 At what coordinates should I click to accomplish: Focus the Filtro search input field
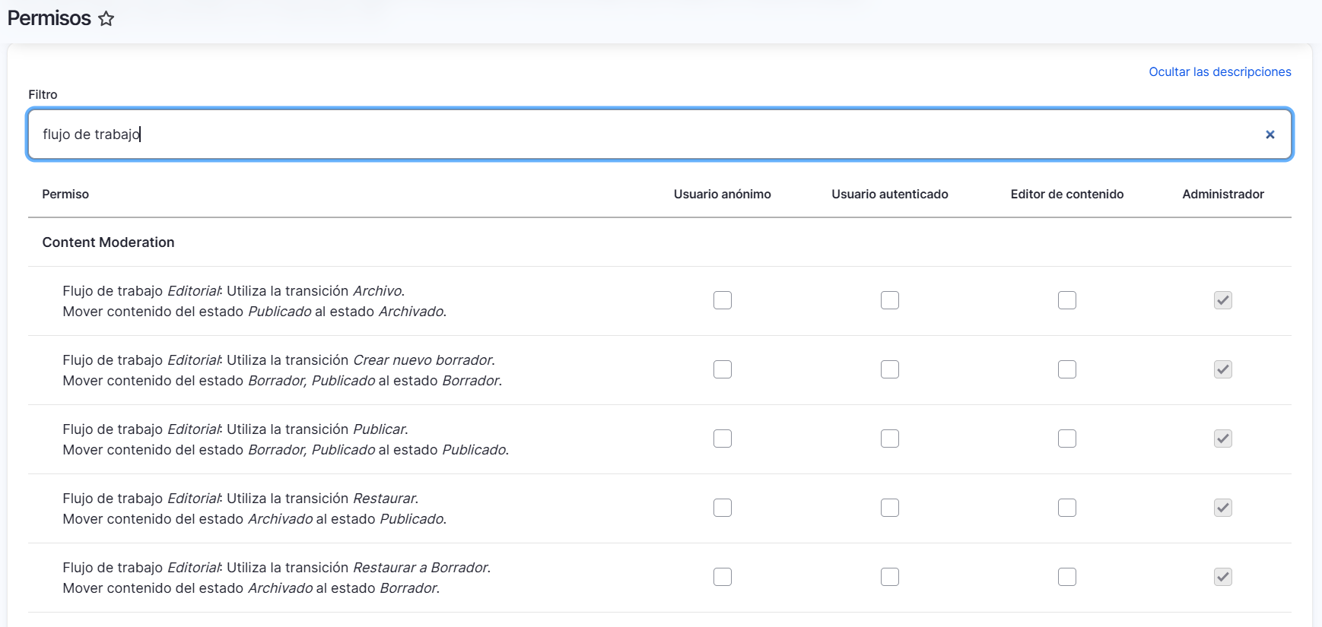(x=659, y=135)
